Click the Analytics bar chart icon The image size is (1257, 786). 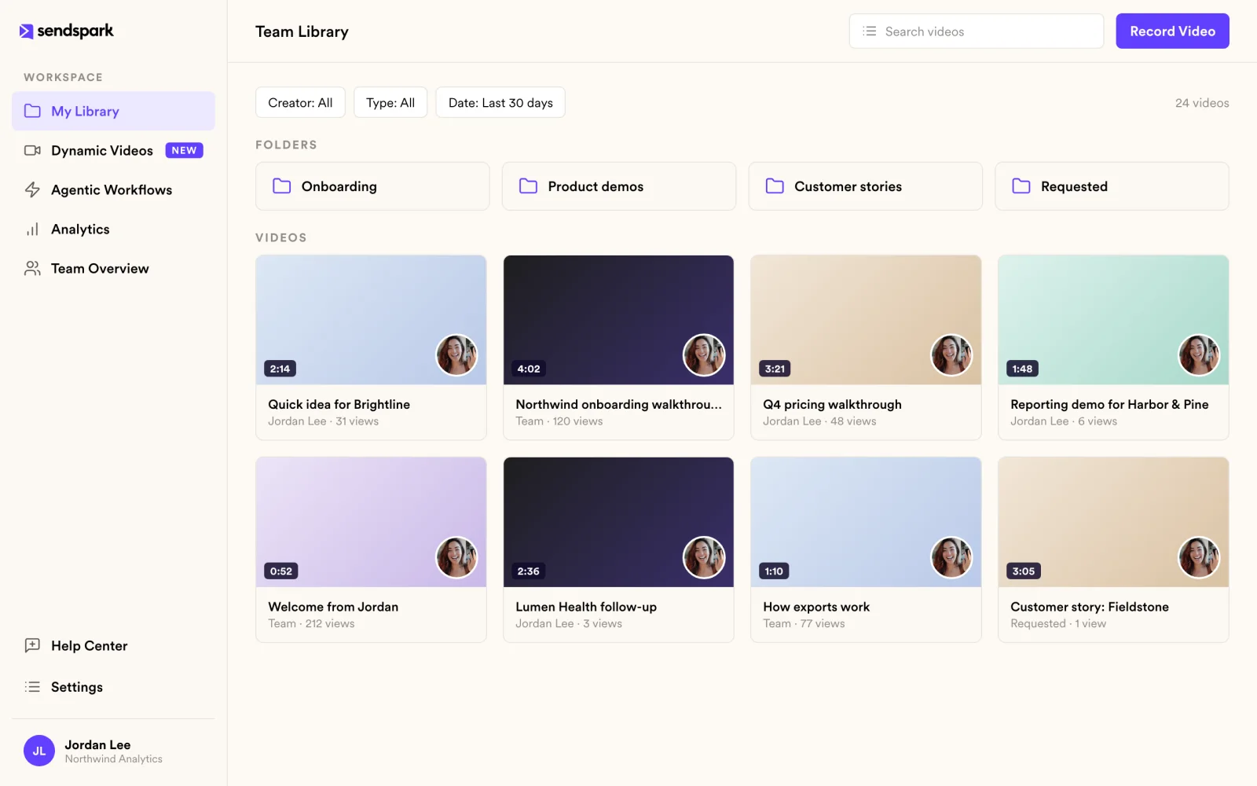pyautogui.click(x=32, y=230)
